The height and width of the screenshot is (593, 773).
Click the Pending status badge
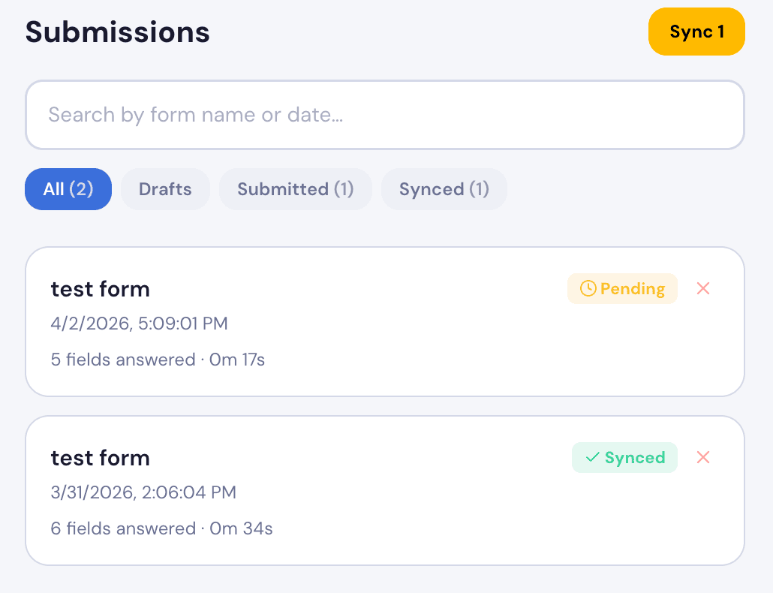(622, 288)
